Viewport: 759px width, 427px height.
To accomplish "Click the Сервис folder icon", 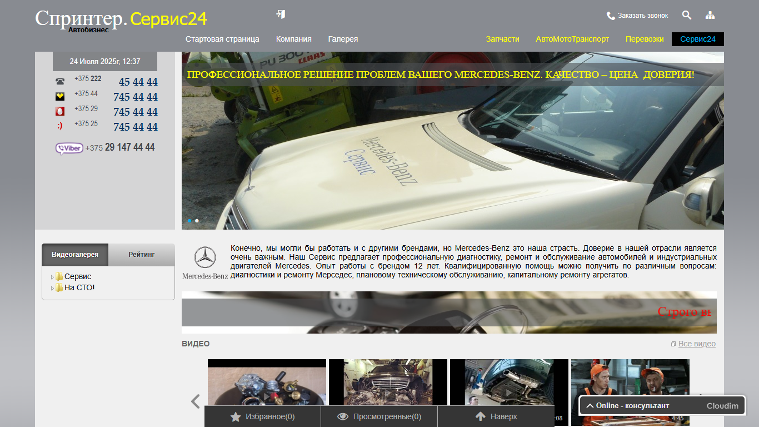I will (59, 276).
